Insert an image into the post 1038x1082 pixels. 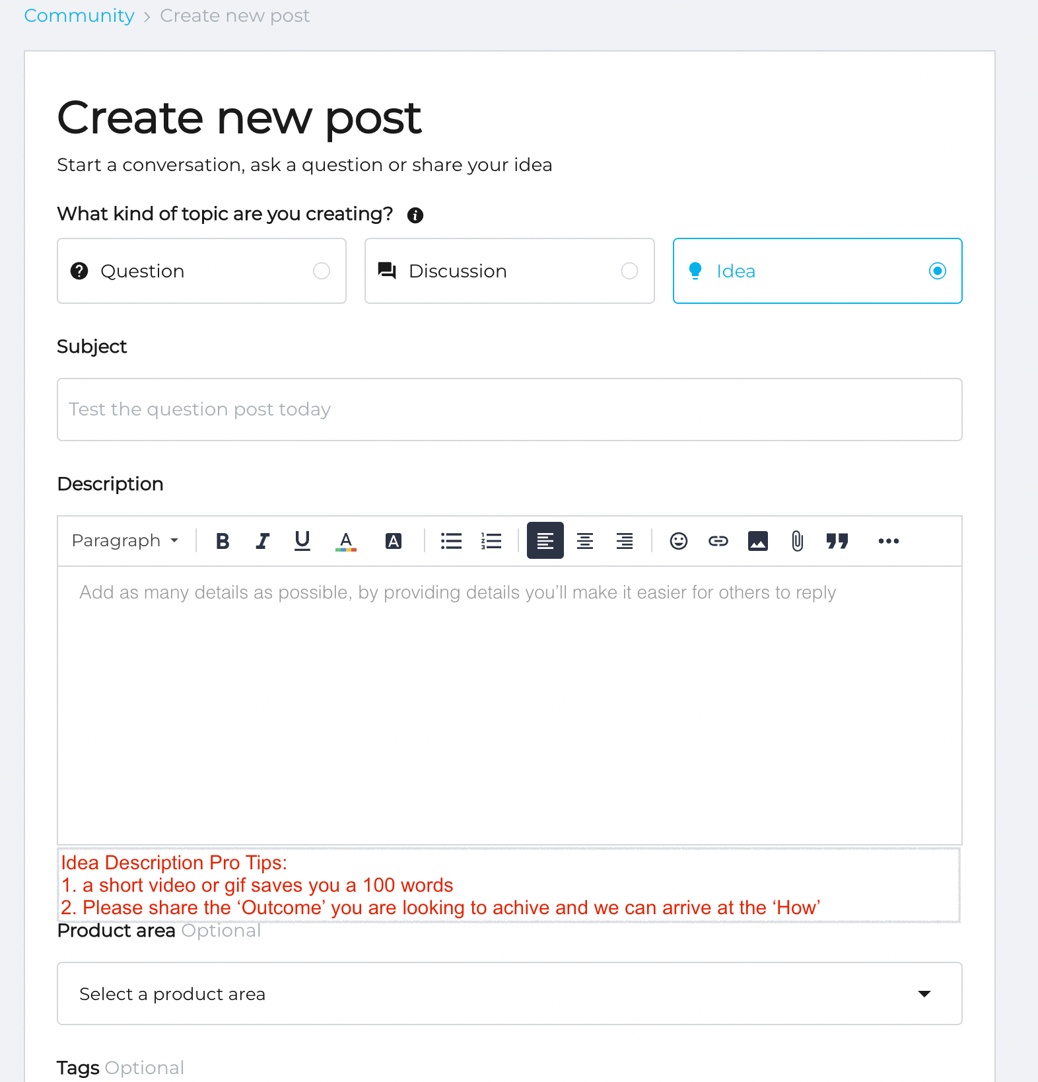[x=758, y=541]
